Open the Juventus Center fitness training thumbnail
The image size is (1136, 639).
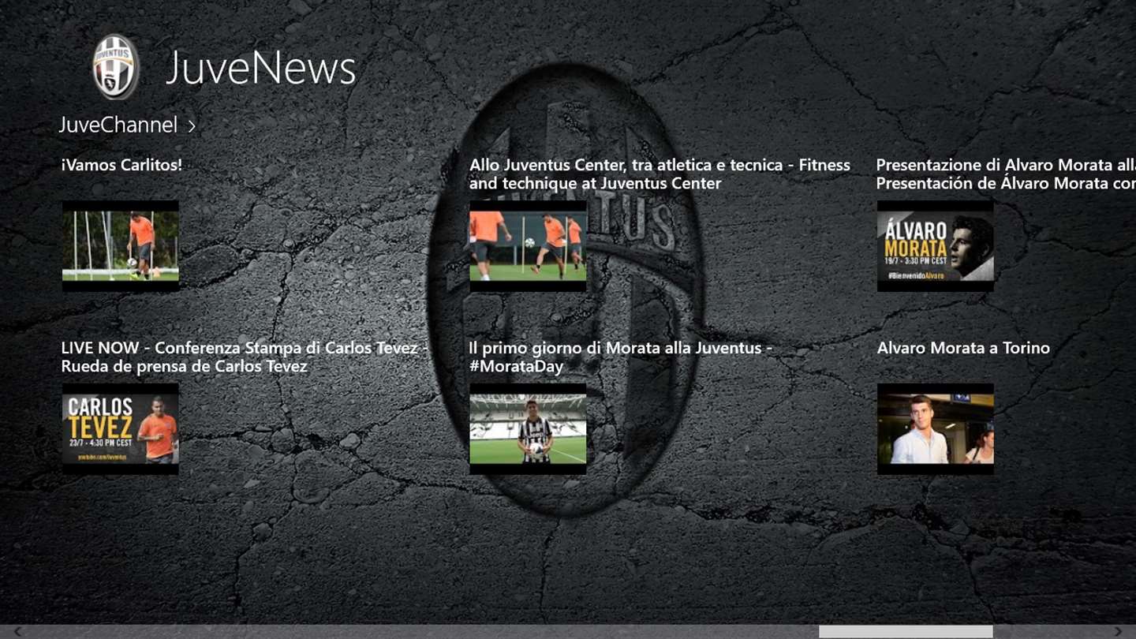(x=528, y=246)
